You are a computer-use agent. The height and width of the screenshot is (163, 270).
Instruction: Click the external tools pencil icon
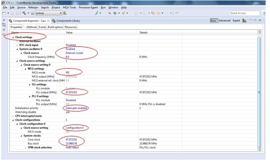123,13
